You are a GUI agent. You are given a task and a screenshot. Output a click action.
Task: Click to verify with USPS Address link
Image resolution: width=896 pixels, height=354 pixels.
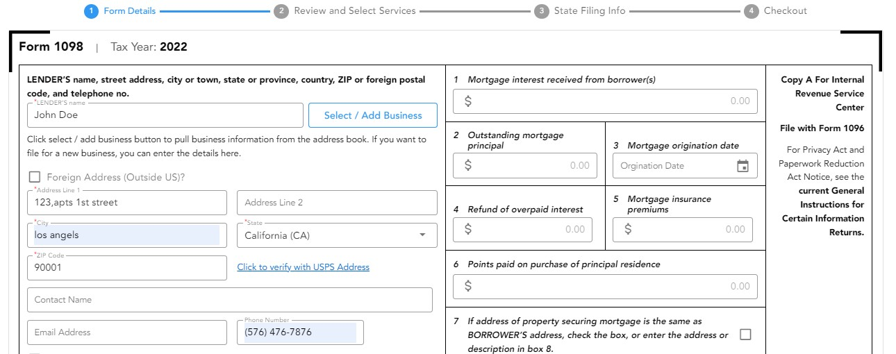tap(304, 267)
